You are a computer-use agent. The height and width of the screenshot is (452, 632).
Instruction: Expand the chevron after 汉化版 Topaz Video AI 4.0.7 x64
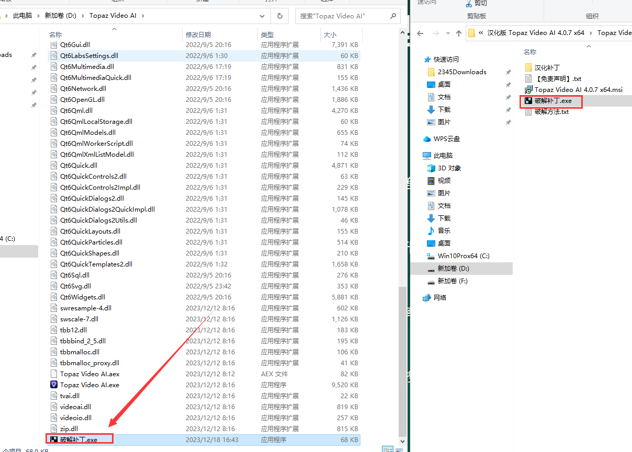(x=591, y=33)
